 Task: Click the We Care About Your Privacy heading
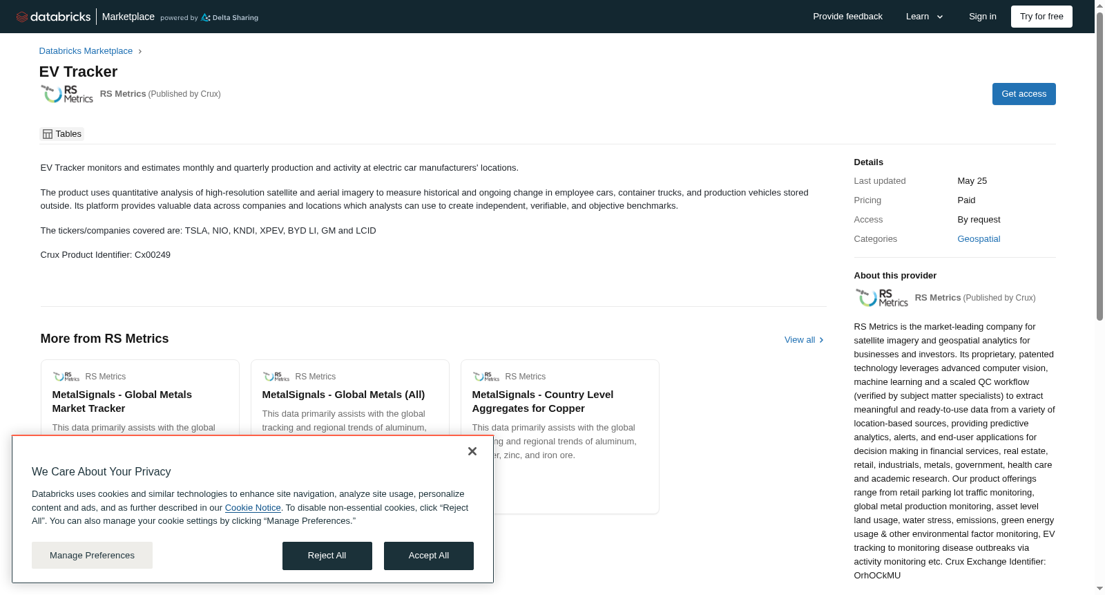102,472
